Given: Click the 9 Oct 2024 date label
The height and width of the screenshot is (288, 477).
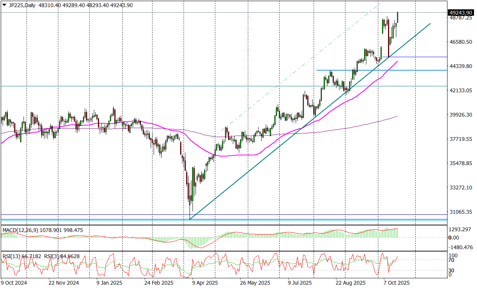Looking at the screenshot, I should [14, 283].
